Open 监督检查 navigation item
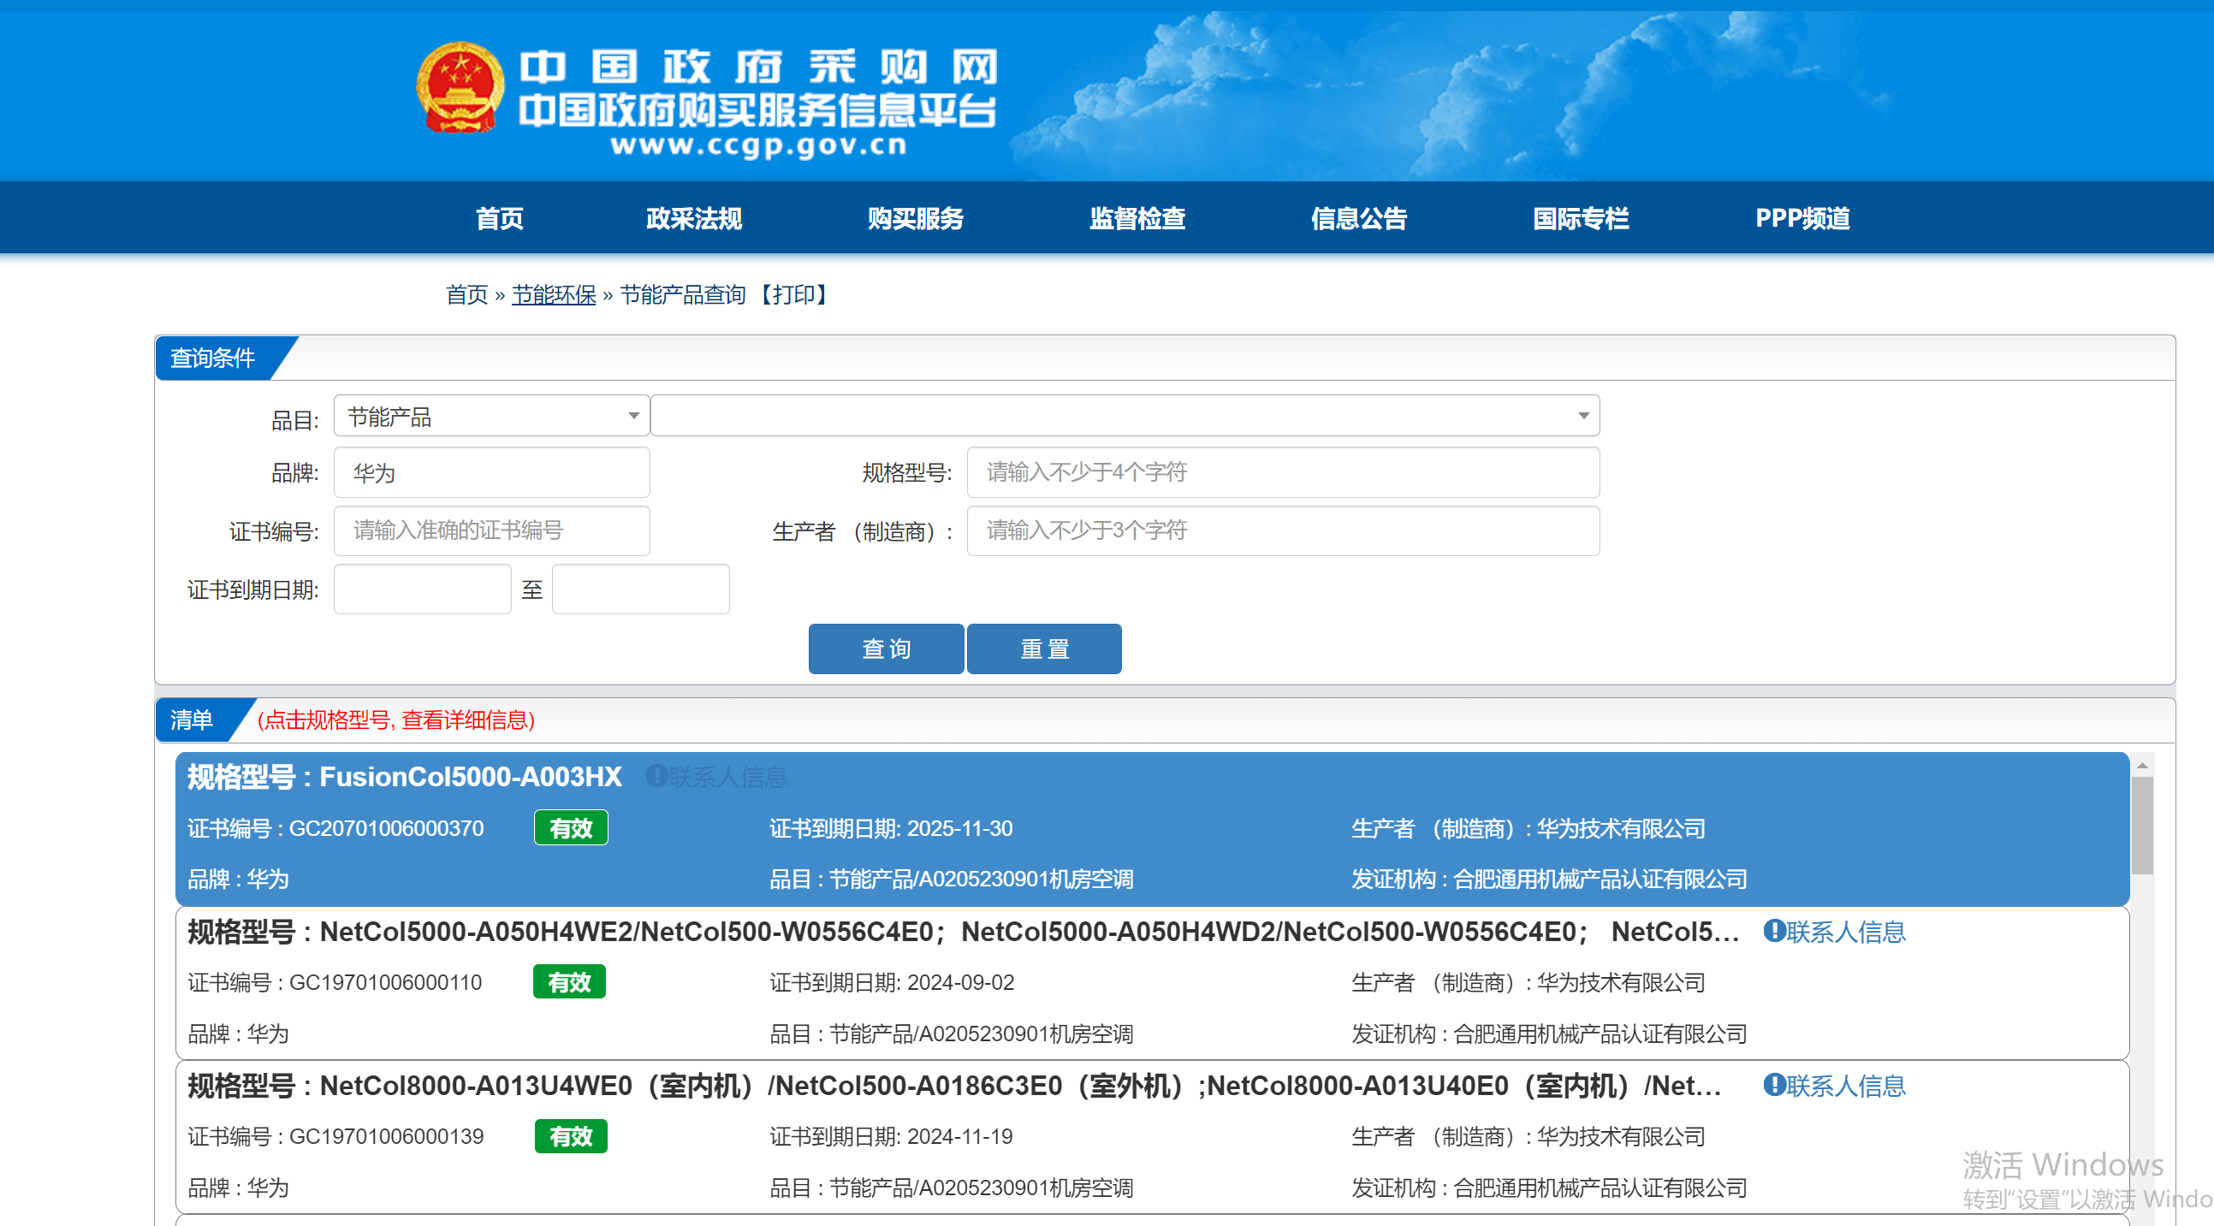Image resolution: width=2214 pixels, height=1226 pixels. pos(1137,218)
